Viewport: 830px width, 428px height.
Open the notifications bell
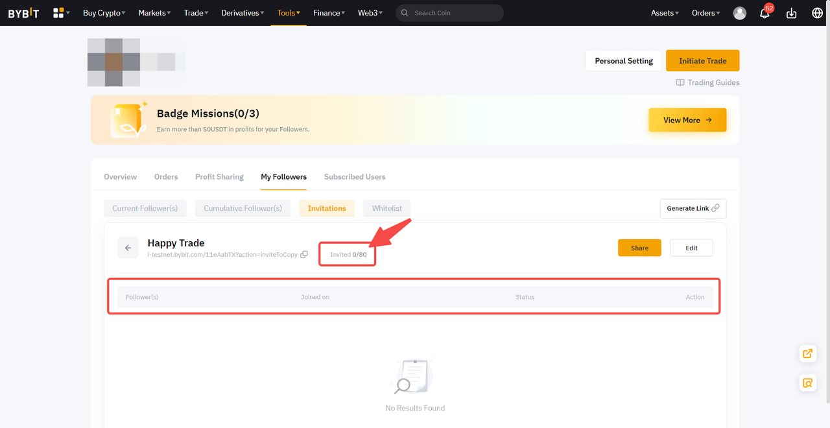click(765, 14)
